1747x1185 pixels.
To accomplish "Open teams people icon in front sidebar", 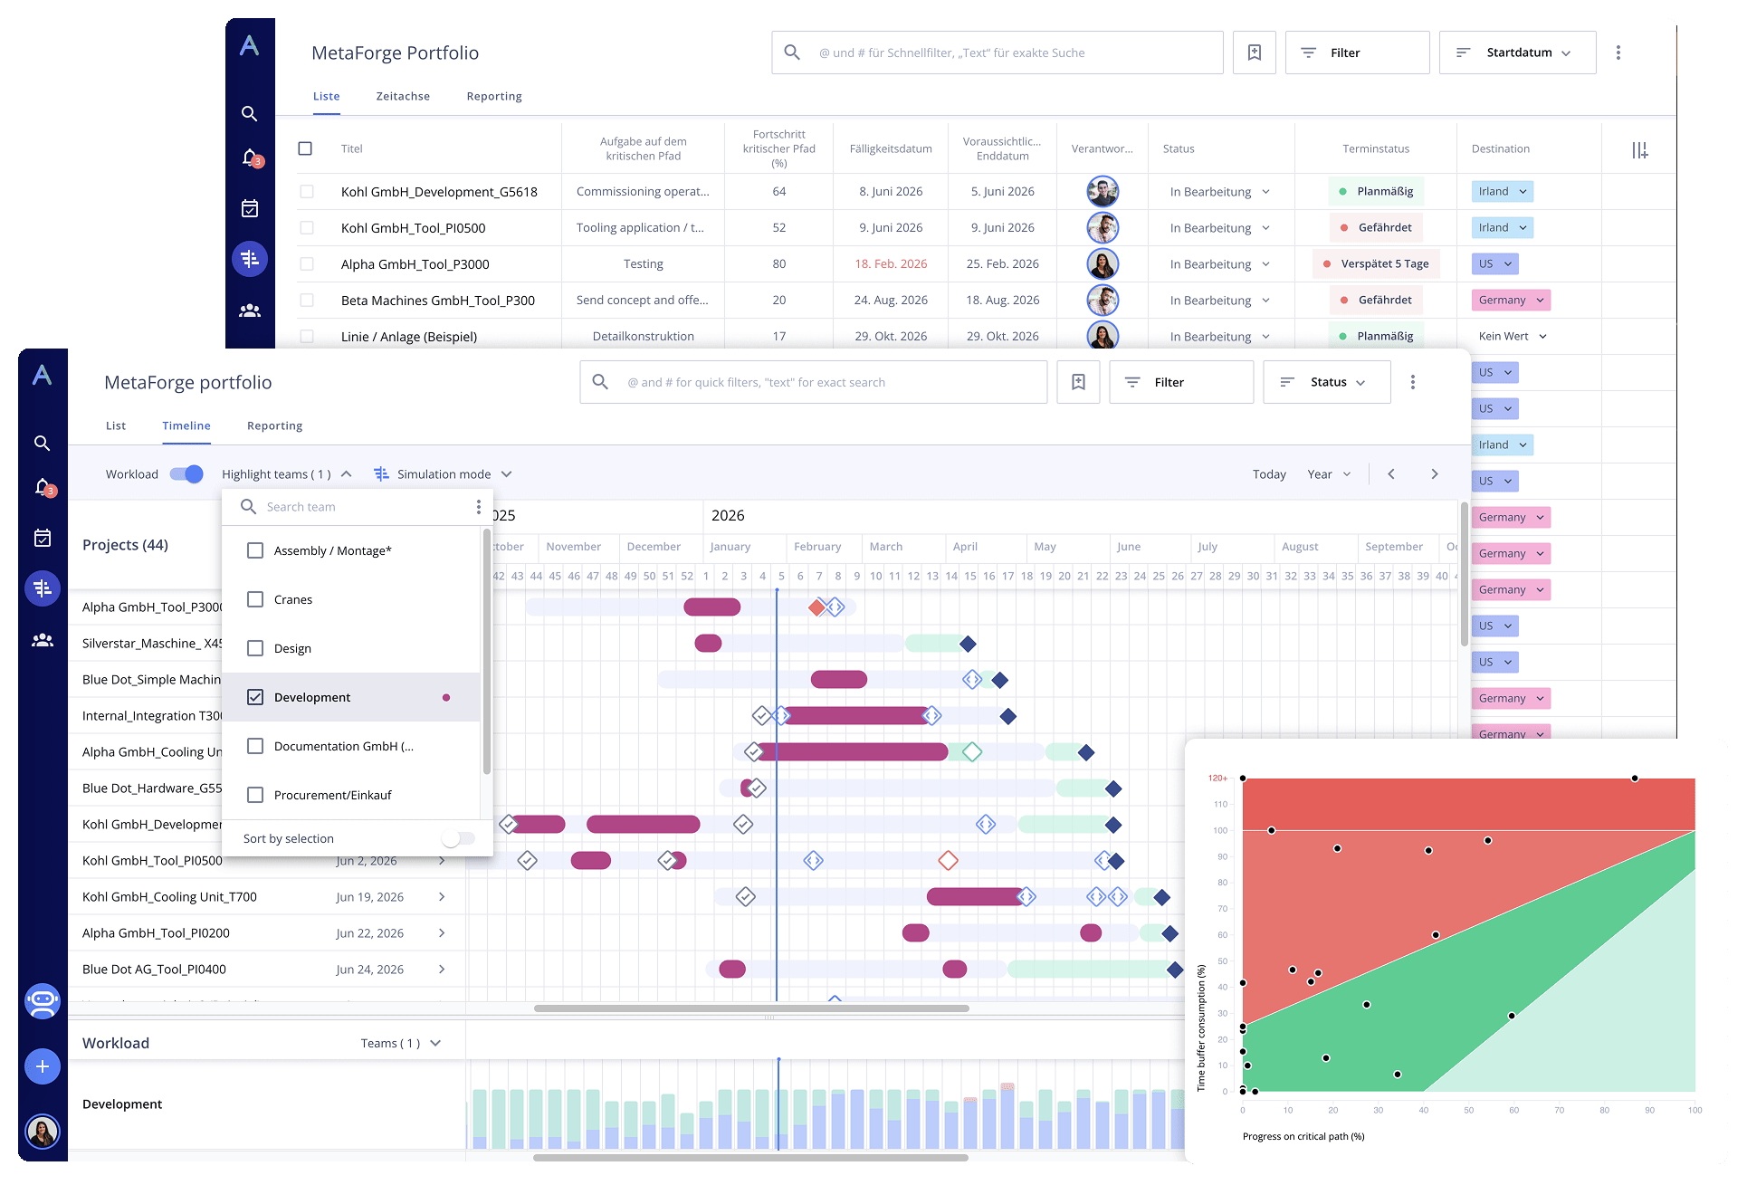I will pos(43,640).
